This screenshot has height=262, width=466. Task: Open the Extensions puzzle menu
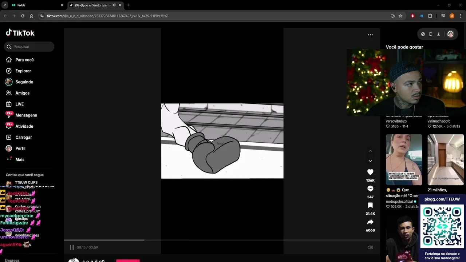click(x=430, y=16)
